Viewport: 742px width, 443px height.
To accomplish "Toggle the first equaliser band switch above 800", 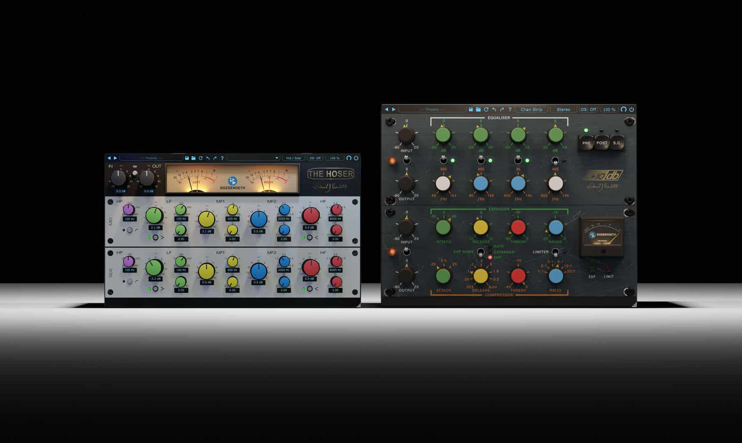I will [x=444, y=160].
